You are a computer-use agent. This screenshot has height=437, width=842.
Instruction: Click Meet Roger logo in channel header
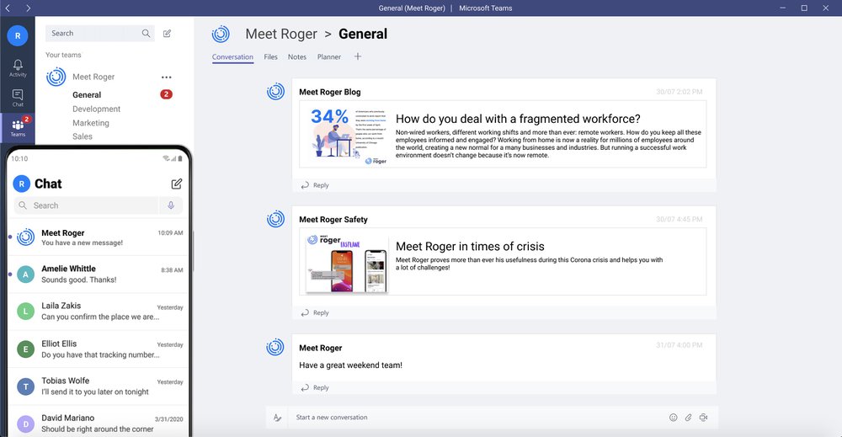(x=221, y=34)
